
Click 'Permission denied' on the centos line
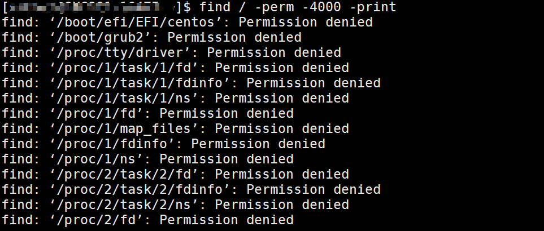click(306, 23)
